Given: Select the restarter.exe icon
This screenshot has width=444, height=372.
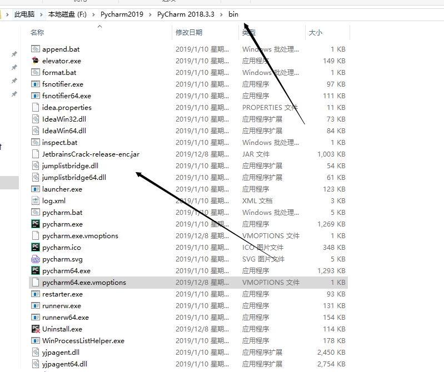Looking at the screenshot, I should click(36, 294).
